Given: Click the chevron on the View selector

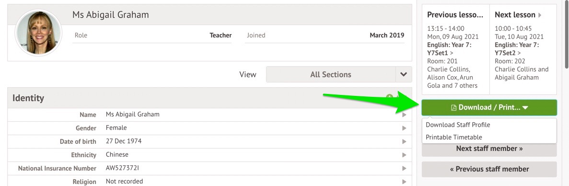Looking at the screenshot, I should coord(404,74).
